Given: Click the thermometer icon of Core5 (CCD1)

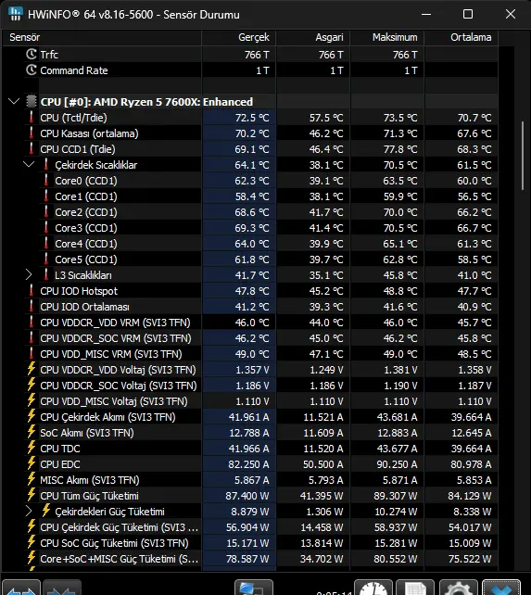Looking at the screenshot, I should coord(46,260).
